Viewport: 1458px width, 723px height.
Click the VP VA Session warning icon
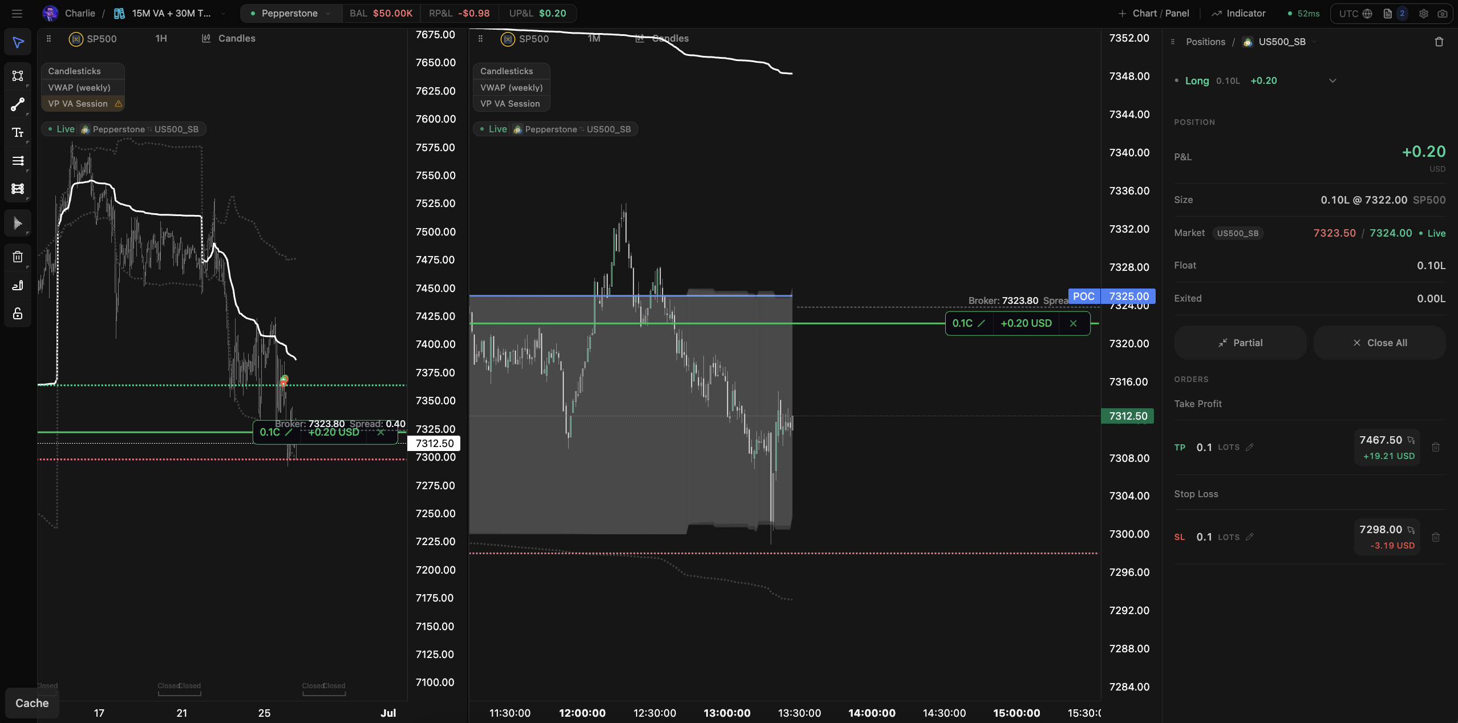point(118,104)
